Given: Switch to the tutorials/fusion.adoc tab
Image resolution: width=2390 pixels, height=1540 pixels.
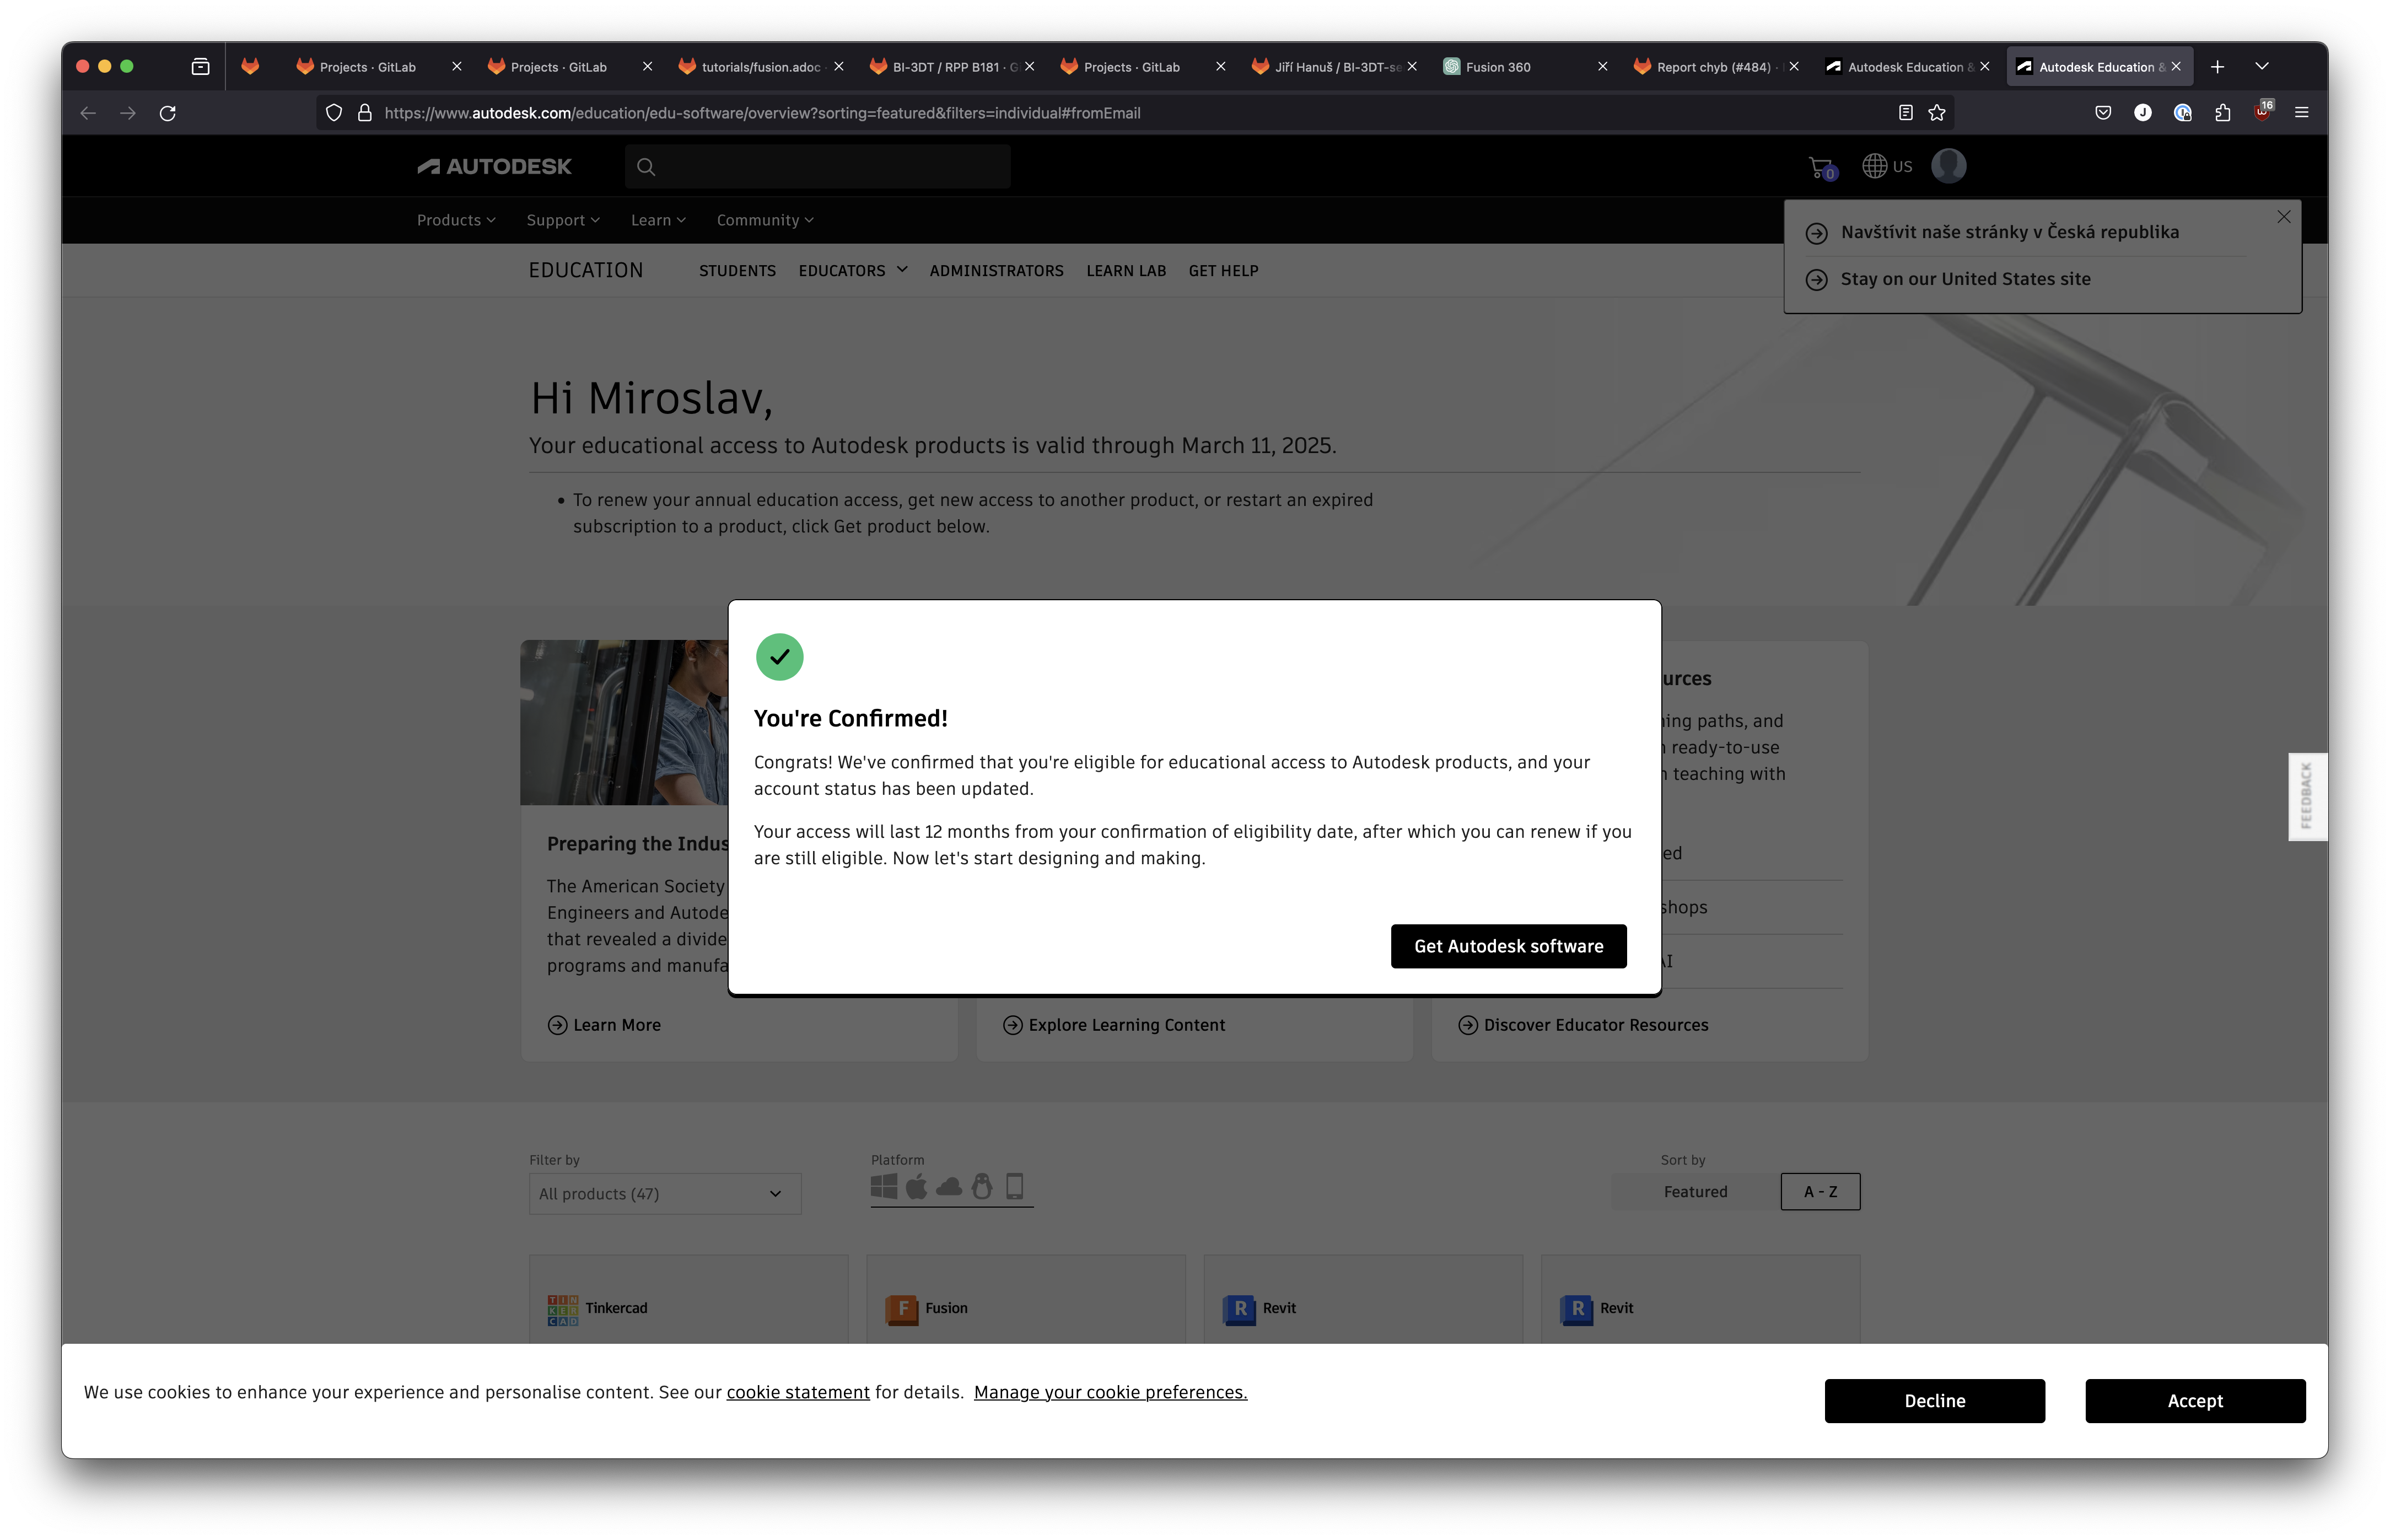Looking at the screenshot, I should pos(760,67).
